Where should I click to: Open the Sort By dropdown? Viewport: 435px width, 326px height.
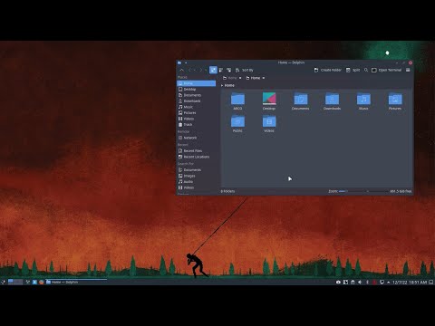[245, 70]
